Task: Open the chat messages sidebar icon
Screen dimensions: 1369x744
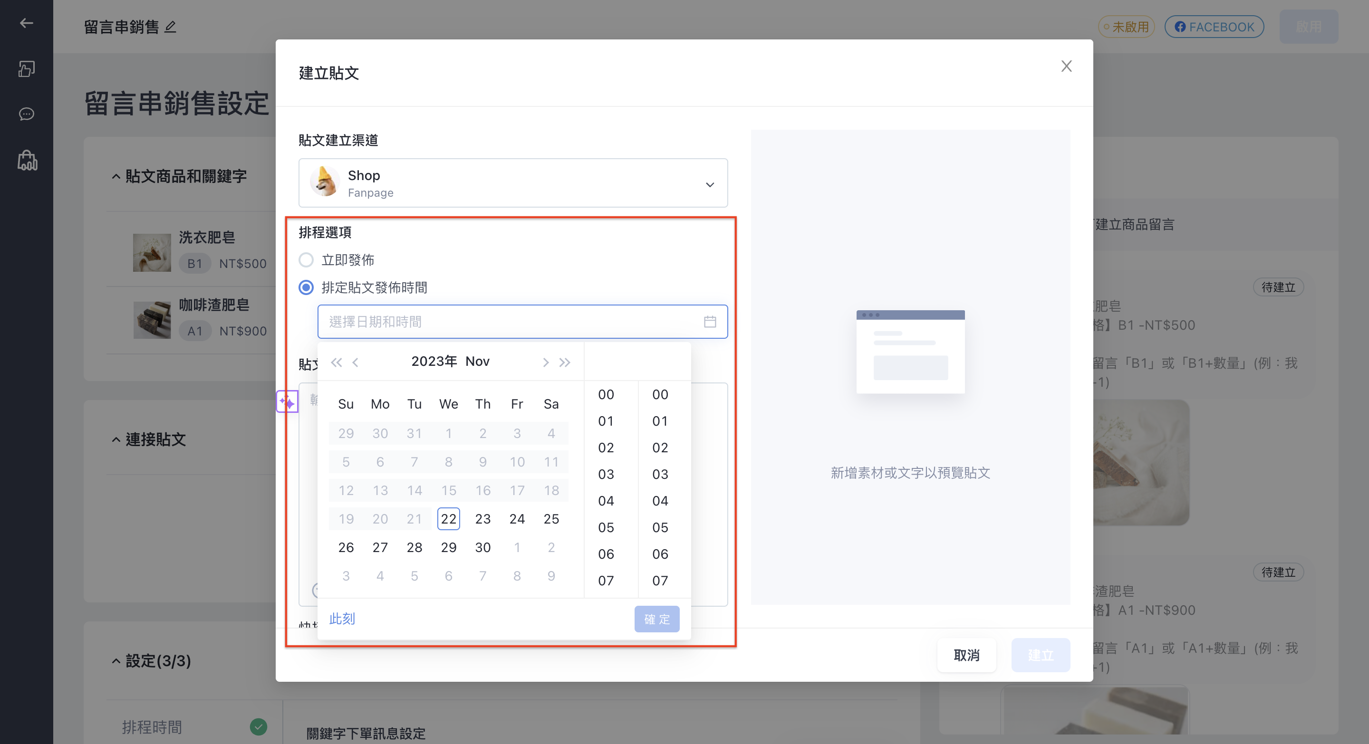Action: tap(26, 114)
